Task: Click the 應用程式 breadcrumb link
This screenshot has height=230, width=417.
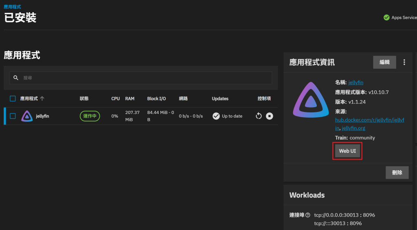Action: pos(12,7)
